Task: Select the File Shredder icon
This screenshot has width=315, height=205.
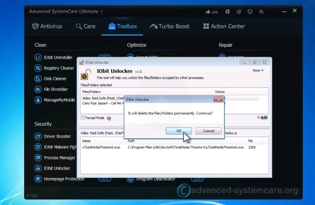Action: pos(38,89)
